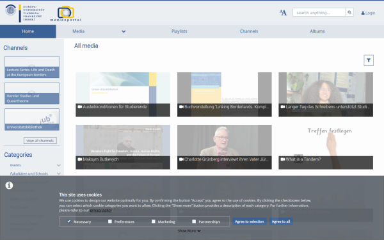The width and height of the screenshot is (384, 240).
Task: Click camera icon on Buchvorstellung video
Action: (181, 107)
